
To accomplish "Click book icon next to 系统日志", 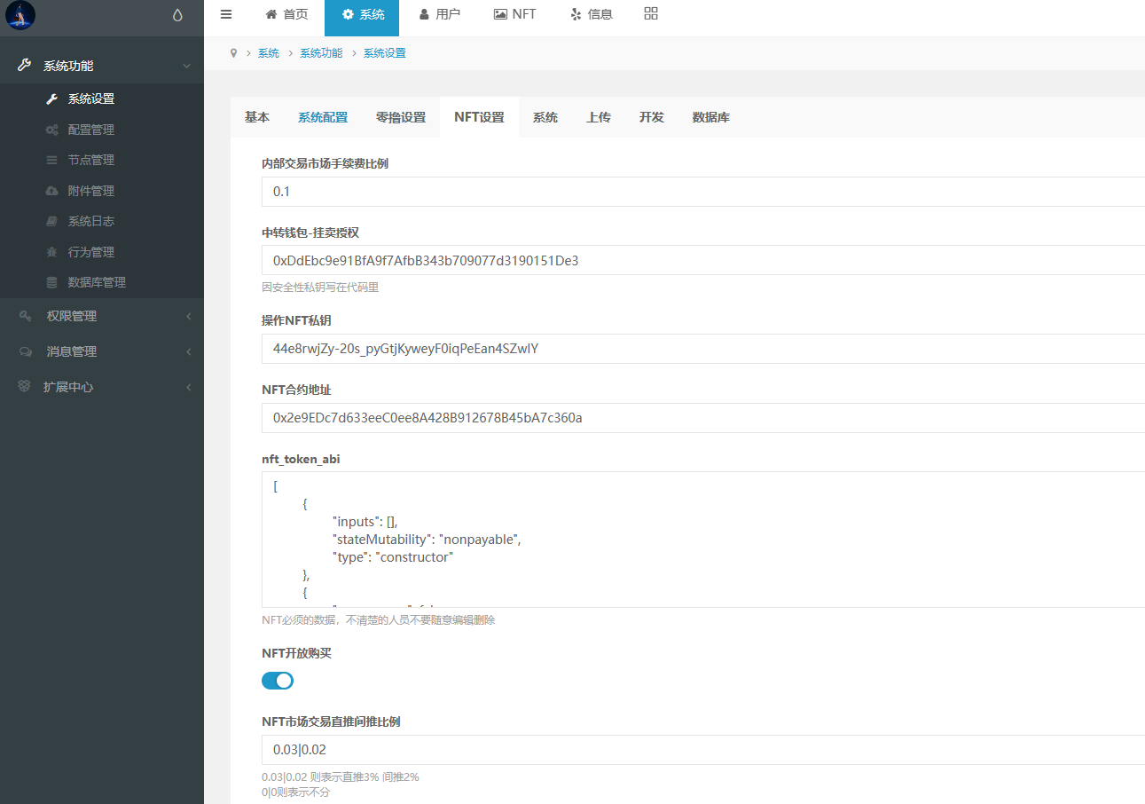I will click(51, 221).
